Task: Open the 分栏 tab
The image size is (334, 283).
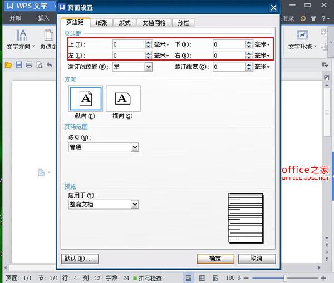Action: coord(183,23)
